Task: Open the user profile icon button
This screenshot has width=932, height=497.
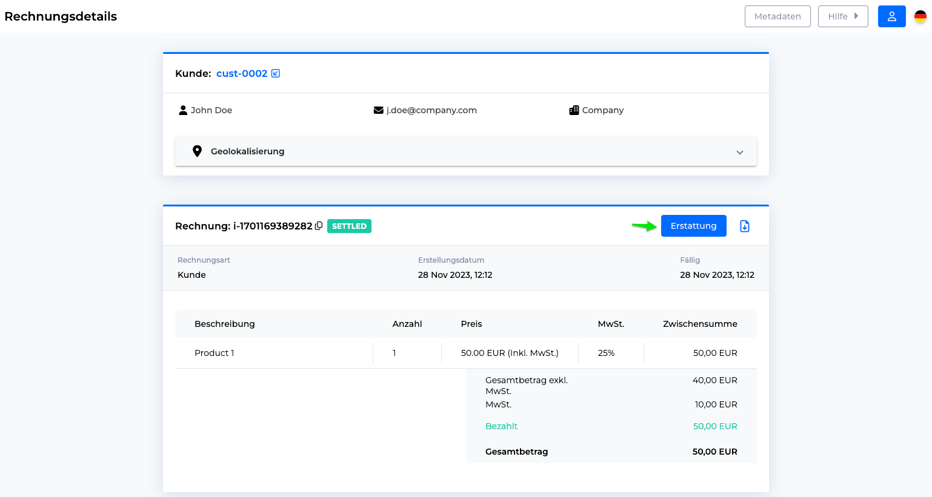Action: [x=891, y=16]
